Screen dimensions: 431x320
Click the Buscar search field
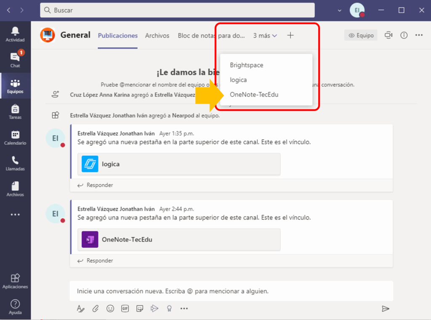(x=177, y=10)
